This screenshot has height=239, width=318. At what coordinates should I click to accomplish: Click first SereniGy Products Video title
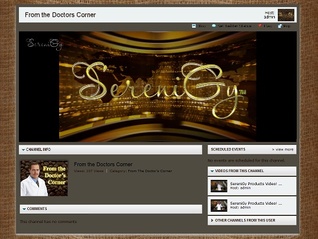[x=256, y=184]
